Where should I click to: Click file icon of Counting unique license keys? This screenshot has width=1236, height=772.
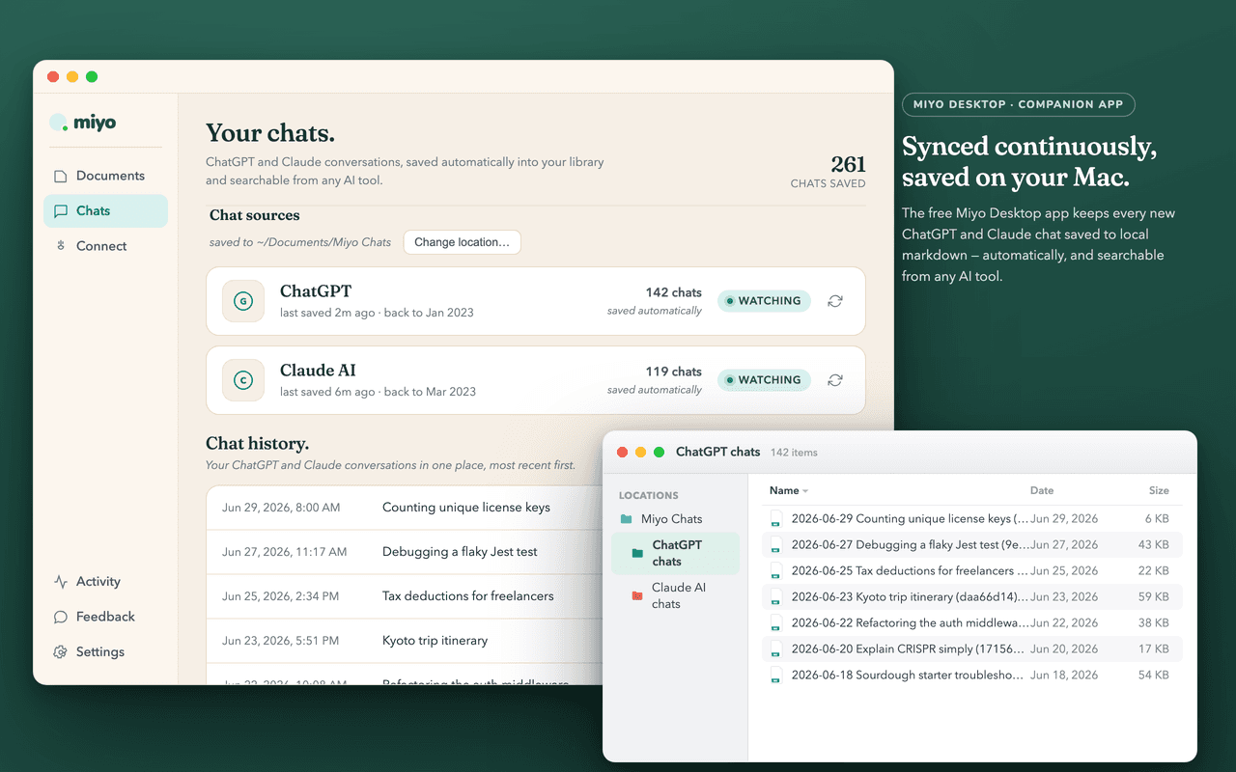point(775,519)
